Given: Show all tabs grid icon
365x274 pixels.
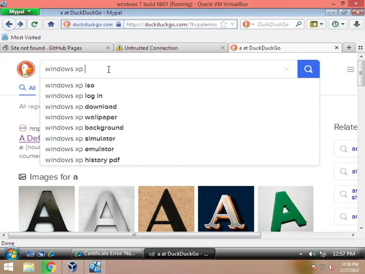Looking at the screenshot, I should pyautogui.click(x=360, y=48).
